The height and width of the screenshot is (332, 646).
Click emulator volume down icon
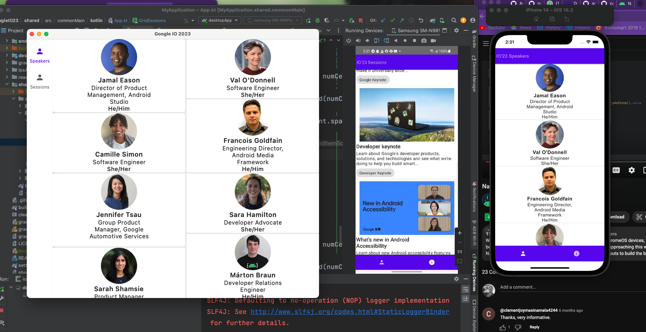click(367, 41)
